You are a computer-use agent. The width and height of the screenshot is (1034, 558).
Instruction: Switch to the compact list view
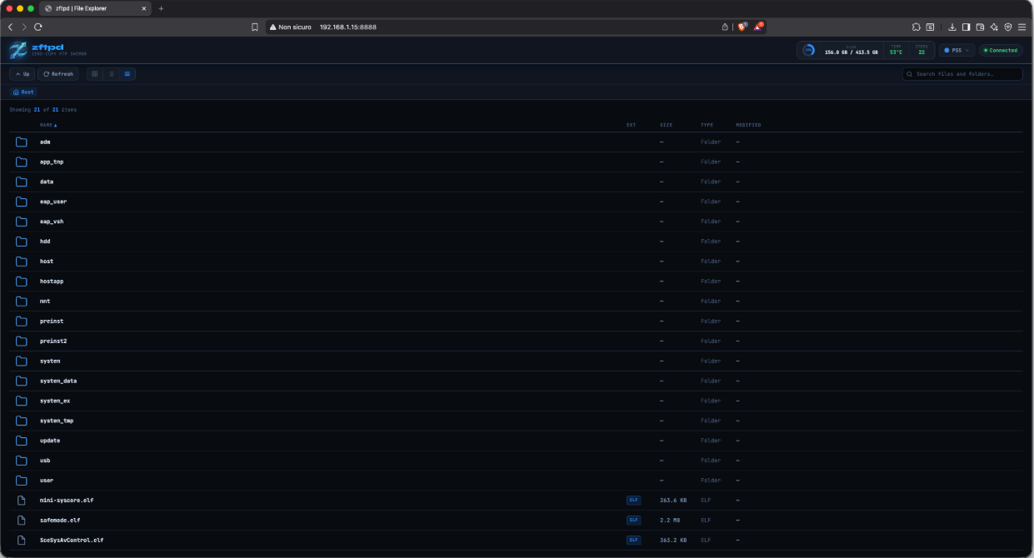(x=112, y=74)
